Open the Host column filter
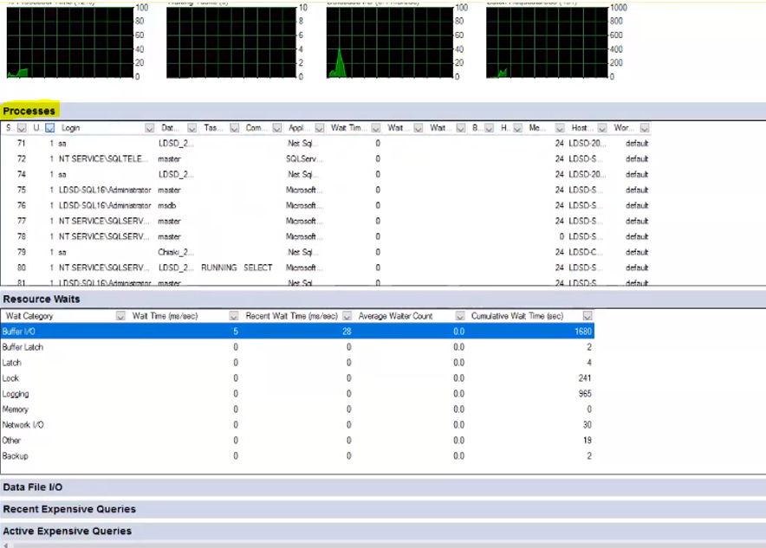This screenshot has width=766, height=548. 601,128
